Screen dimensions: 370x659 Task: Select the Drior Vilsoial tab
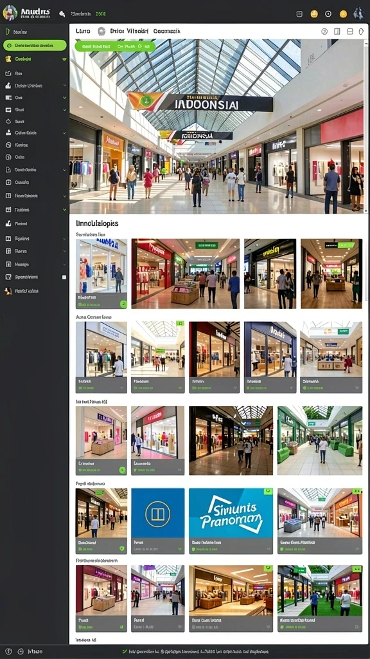click(129, 31)
